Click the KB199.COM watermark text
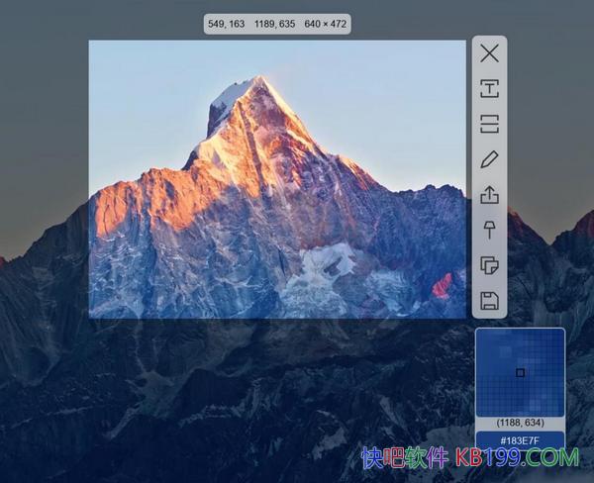594x483 pixels. (517, 458)
